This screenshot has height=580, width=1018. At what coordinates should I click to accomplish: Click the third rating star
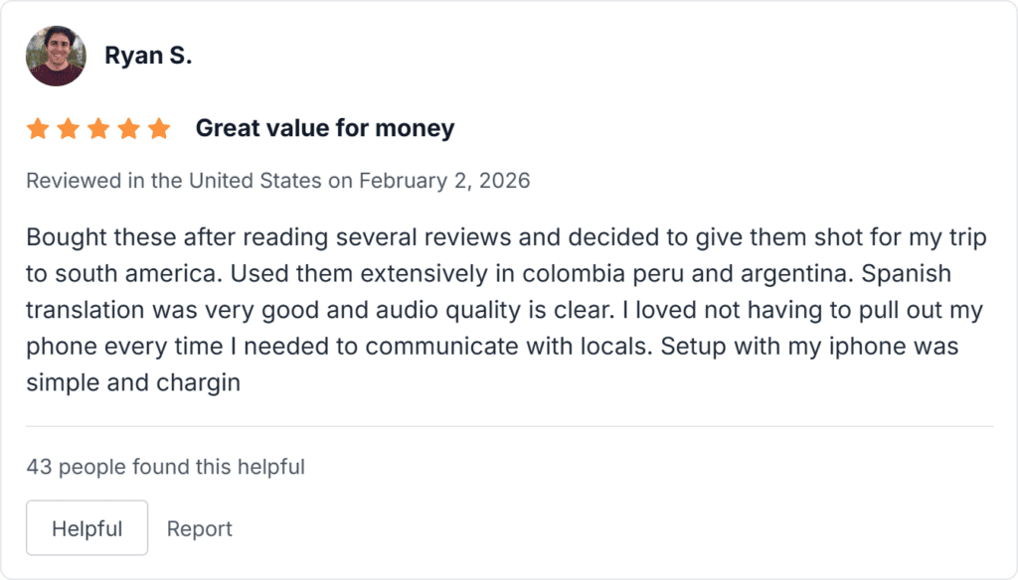98,128
